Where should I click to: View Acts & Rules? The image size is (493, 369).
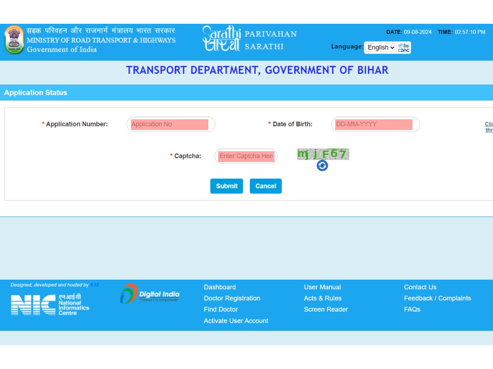pos(323,298)
